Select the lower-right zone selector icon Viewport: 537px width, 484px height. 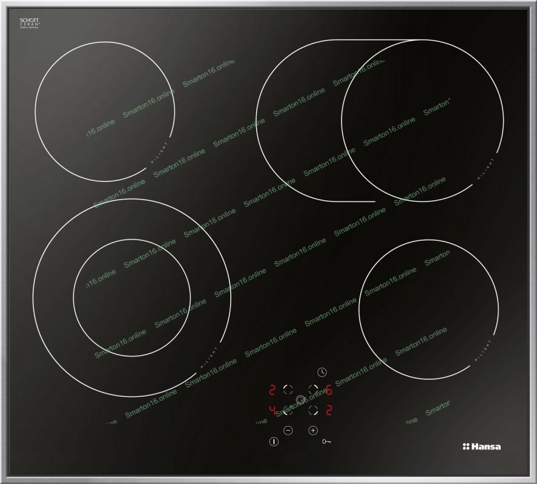[x=313, y=411]
